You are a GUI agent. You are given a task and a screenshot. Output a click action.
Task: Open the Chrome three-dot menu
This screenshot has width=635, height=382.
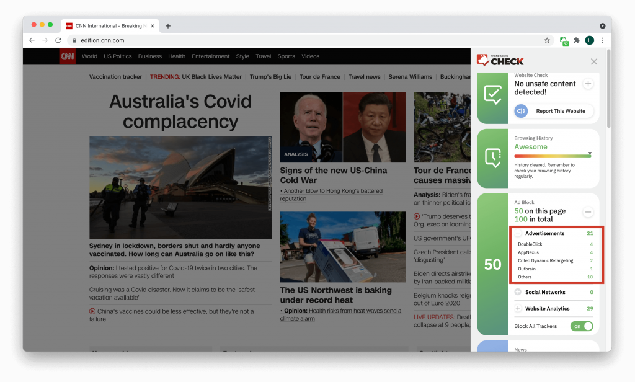pos(602,40)
